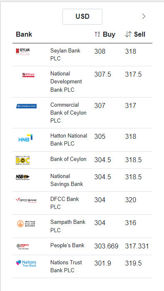Click the People's Bank logo
164x291 pixels.
(x=22, y=246)
